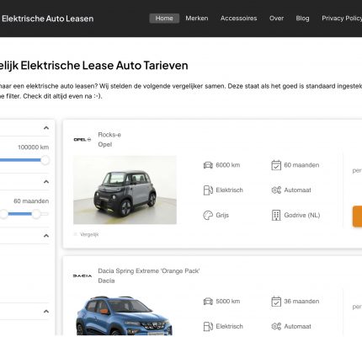Click the 36 maanden value

[x=301, y=302]
